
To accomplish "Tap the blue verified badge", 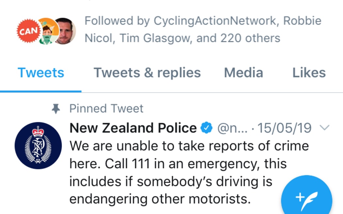I will coord(206,128).
